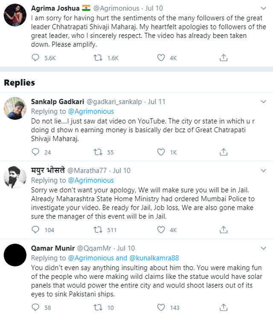
Task: Reply to Agrima Joshua's apology tweet
Action: (x=35, y=58)
